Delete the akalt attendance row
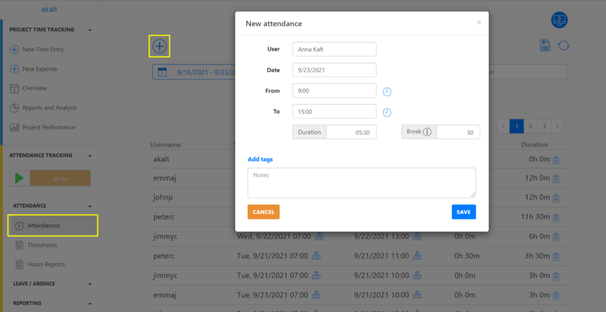Screen dimensions: 606x312 click(x=556, y=160)
